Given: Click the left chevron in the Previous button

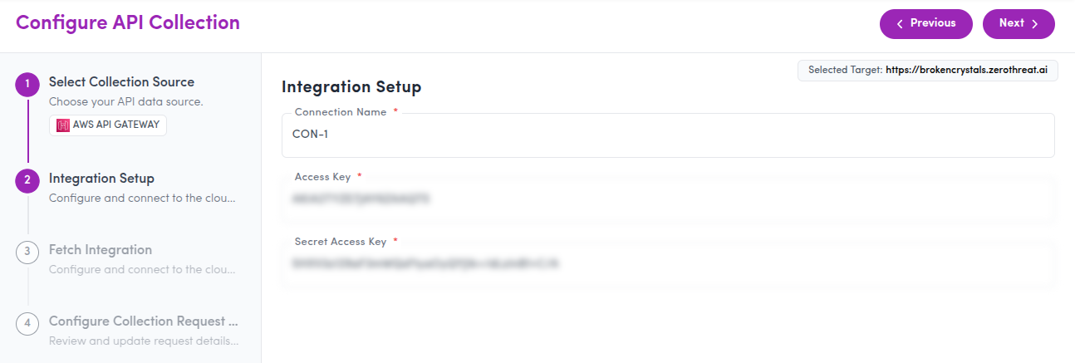Looking at the screenshot, I should [x=900, y=24].
